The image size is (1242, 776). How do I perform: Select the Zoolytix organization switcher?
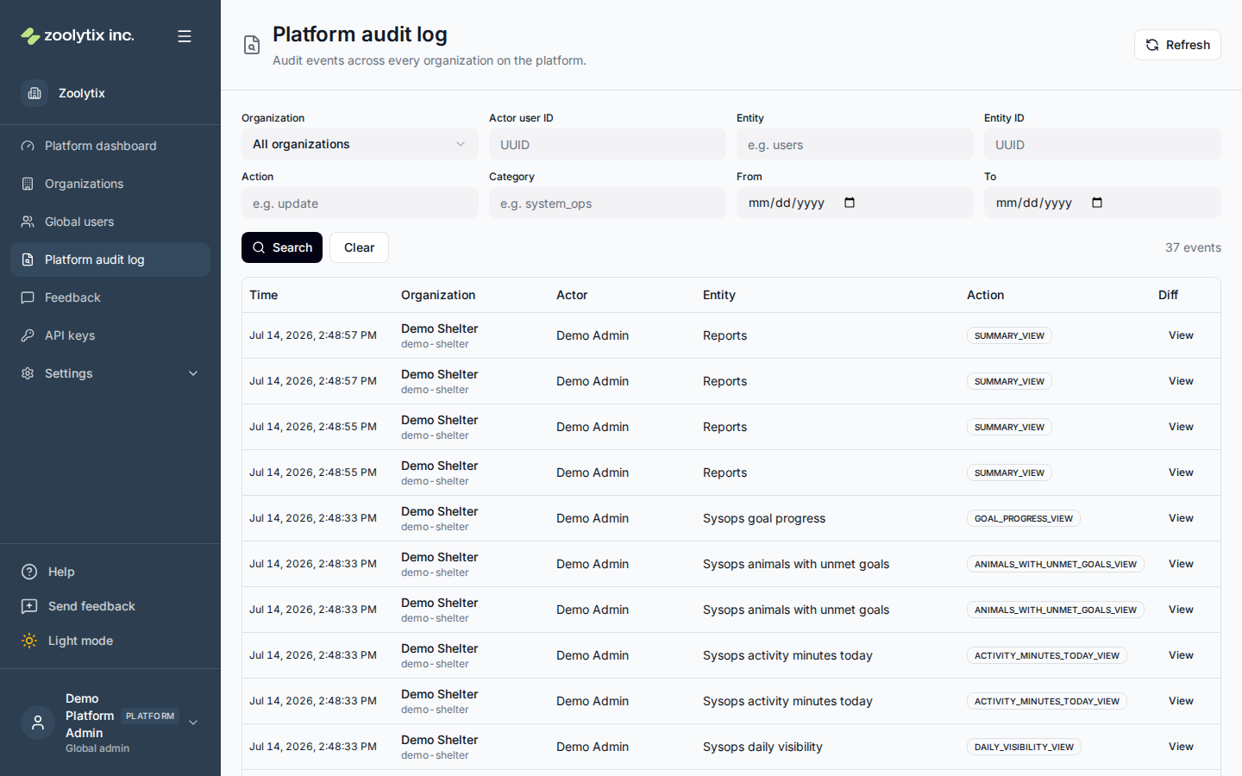[110, 93]
